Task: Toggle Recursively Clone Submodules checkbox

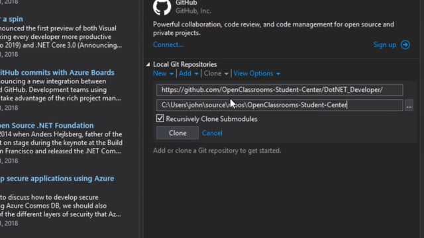Action: pyautogui.click(x=160, y=118)
